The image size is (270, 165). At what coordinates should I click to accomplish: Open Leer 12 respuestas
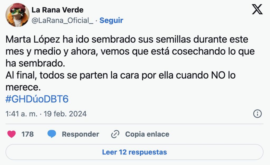tap(134, 152)
